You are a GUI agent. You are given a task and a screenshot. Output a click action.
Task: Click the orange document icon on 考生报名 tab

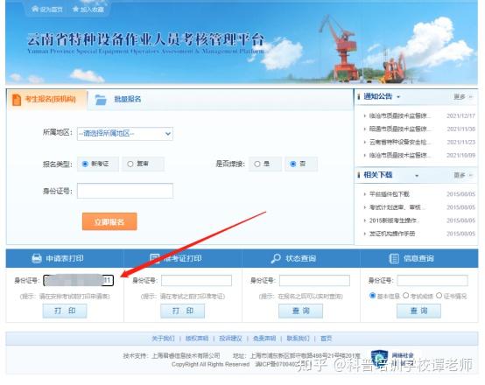pos(17,100)
